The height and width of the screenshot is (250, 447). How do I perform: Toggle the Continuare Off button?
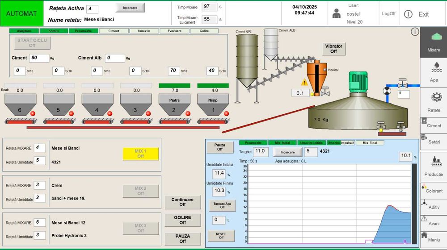click(182, 202)
